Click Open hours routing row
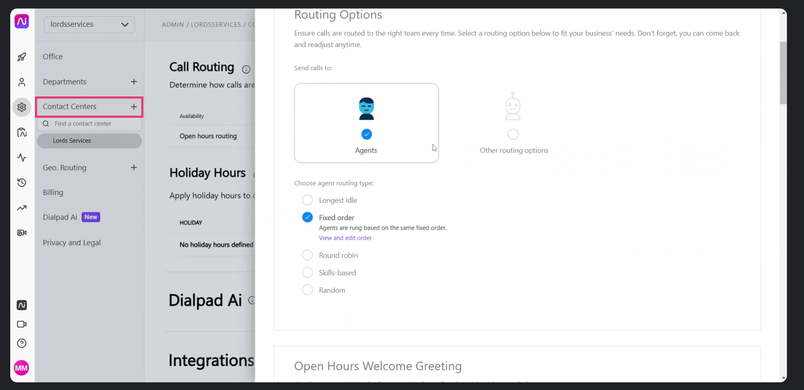Viewport: 804px width, 390px height. pos(208,136)
